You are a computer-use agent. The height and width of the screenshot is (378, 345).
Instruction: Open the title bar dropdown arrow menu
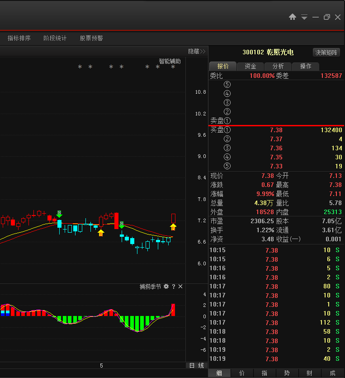click(x=304, y=17)
